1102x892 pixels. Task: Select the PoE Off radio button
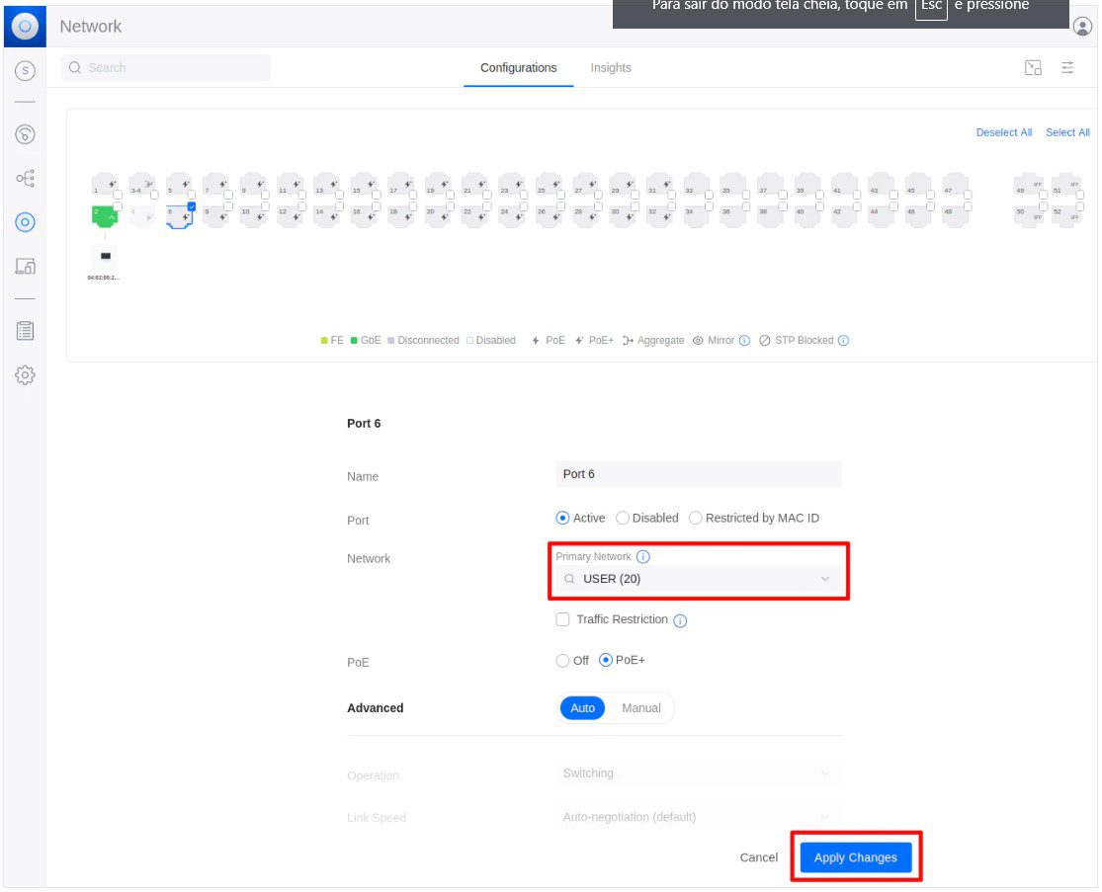[563, 660]
